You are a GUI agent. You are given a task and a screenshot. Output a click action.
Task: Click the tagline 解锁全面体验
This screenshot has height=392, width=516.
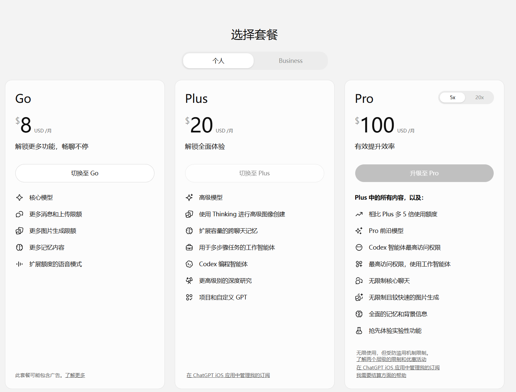(205, 147)
